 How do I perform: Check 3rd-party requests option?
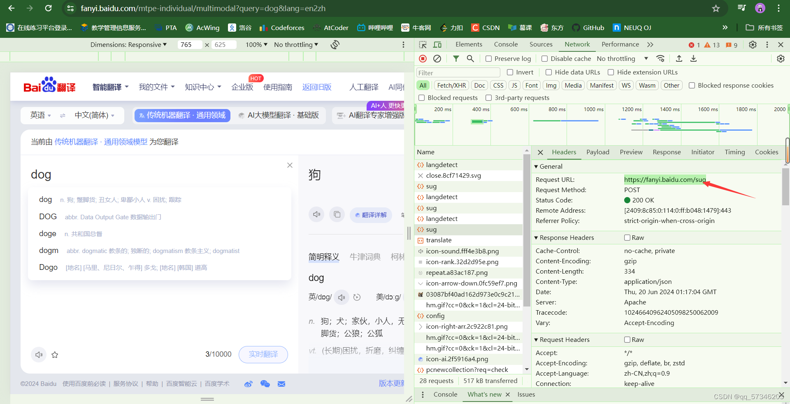(489, 98)
